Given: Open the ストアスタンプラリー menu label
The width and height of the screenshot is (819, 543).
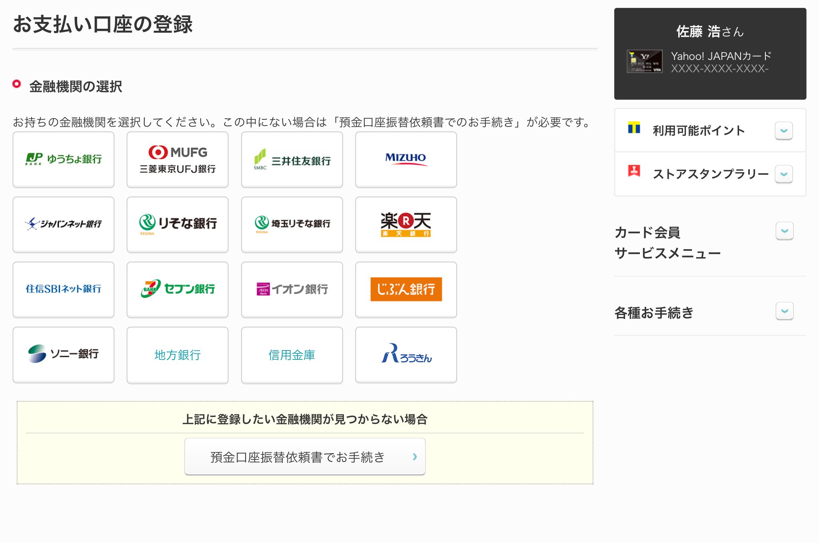Looking at the screenshot, I should (x=711, y=174).
